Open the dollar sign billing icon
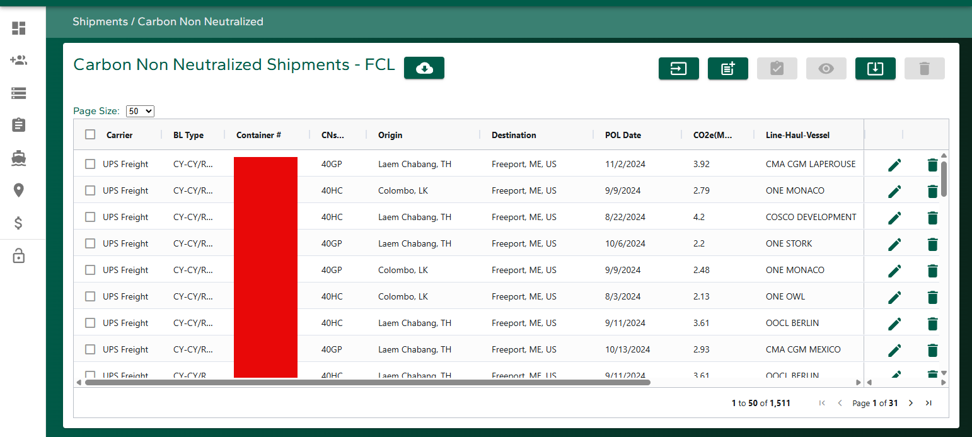This screenshot has width=972, height=437. click(x=19, y=223)
